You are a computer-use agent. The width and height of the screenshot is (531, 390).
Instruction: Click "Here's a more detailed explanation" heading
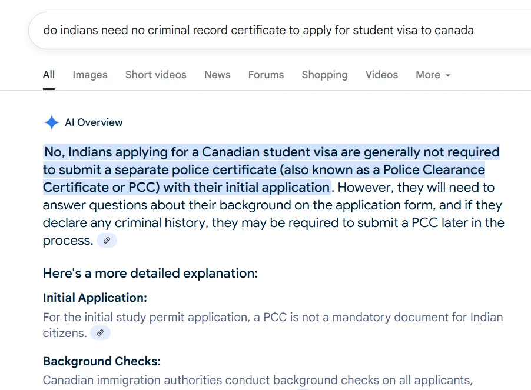coord(150,274)
